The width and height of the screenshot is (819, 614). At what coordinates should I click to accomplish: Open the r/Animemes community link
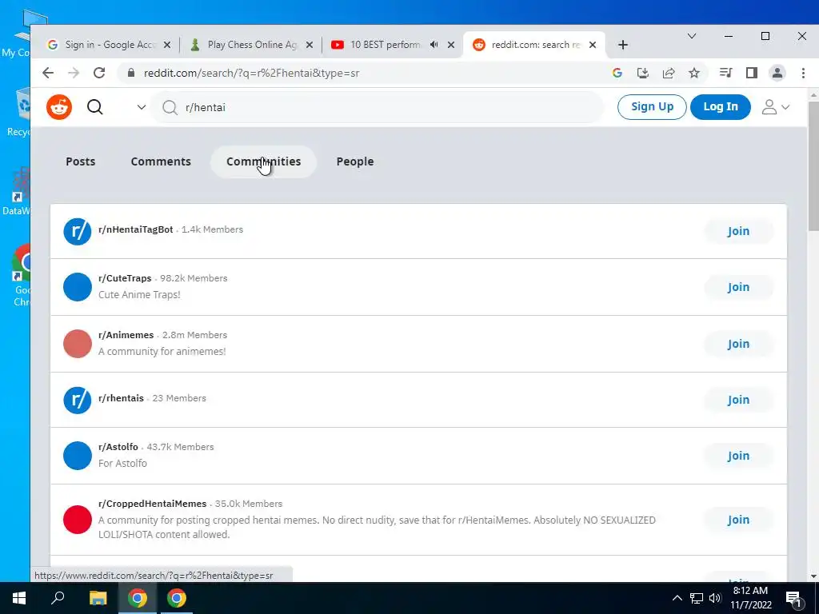(x=126, y=335)
